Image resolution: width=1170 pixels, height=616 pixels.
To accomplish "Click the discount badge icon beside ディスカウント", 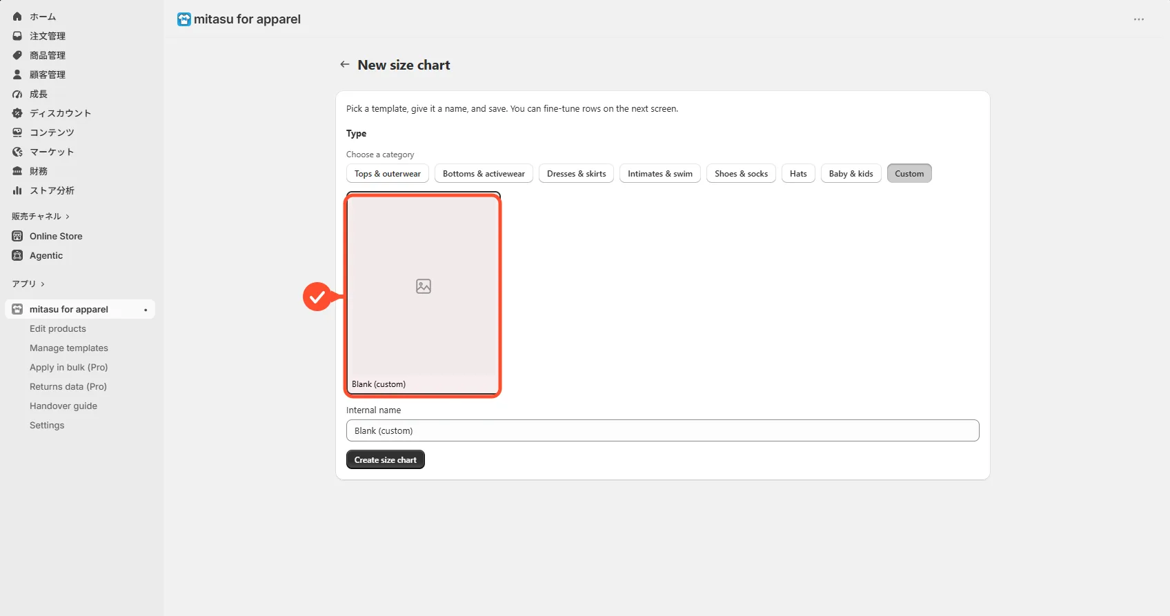I will click(x=17, y=113).
